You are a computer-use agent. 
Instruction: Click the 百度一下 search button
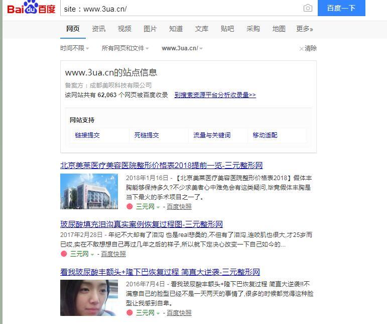[x=341, y=8]
